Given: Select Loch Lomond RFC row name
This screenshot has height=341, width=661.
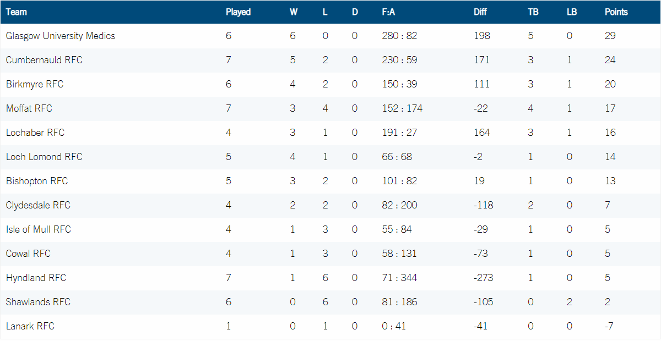Looking at the screenshot, I should pyautogui.click(x=44, y=157).
